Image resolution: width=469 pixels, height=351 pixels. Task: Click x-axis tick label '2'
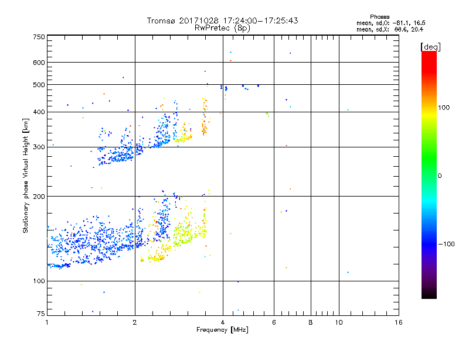(x=135, y=322)
